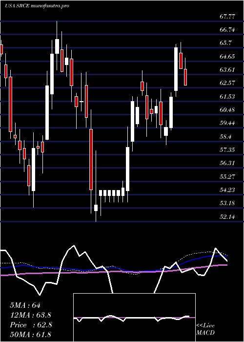Click the 53.18 price axis label

(227, 203)
